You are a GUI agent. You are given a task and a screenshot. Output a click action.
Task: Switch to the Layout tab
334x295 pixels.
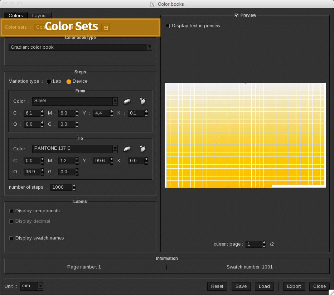[39, 16]
